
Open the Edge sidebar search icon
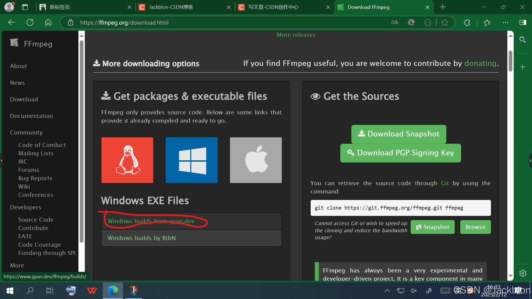[523, 40]
